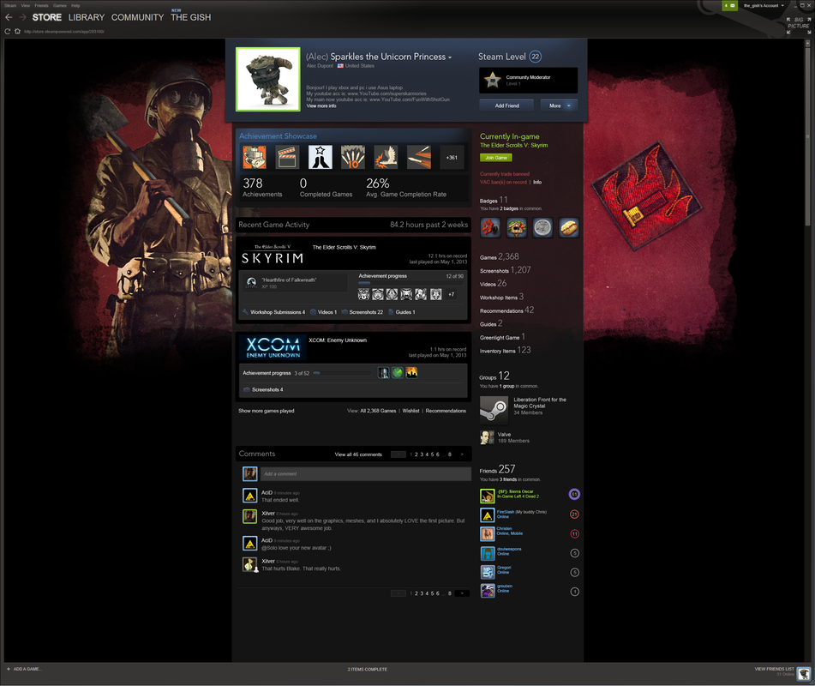815x686 pixels.
Task: Click the browser back arrow
Action: tap(9, 17)
